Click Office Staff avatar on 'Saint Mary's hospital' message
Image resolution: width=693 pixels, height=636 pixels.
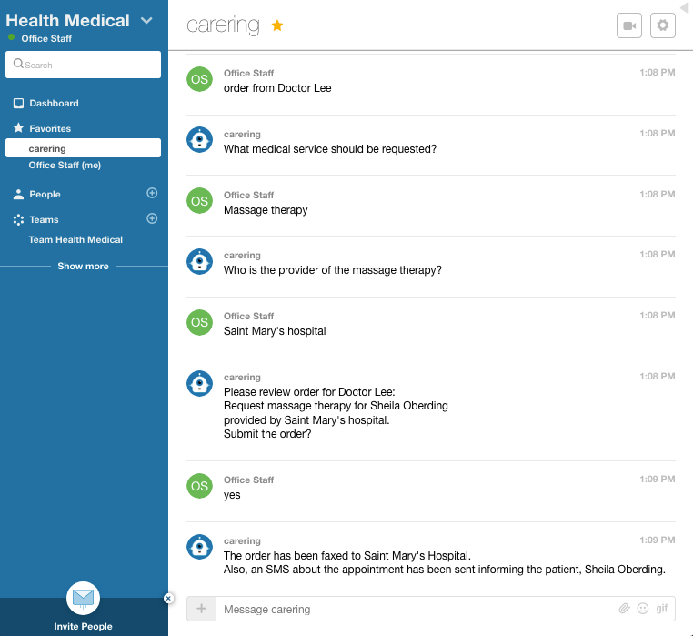click(199, 322)
